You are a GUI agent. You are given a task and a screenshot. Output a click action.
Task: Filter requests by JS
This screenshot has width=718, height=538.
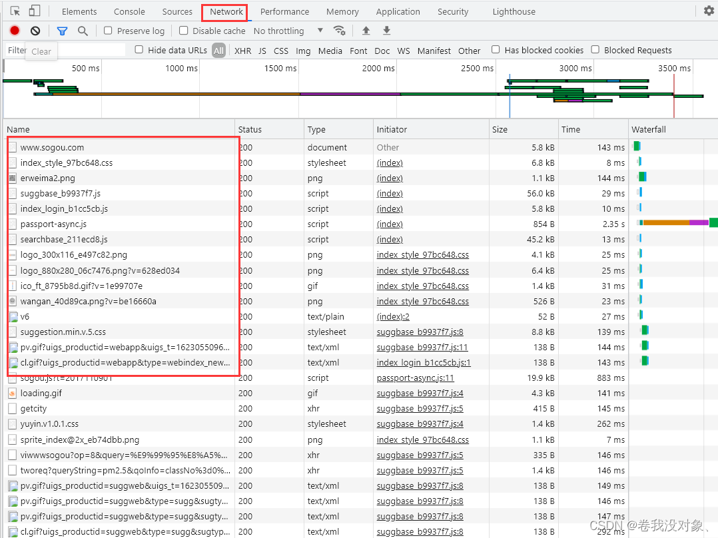point(262,51)
